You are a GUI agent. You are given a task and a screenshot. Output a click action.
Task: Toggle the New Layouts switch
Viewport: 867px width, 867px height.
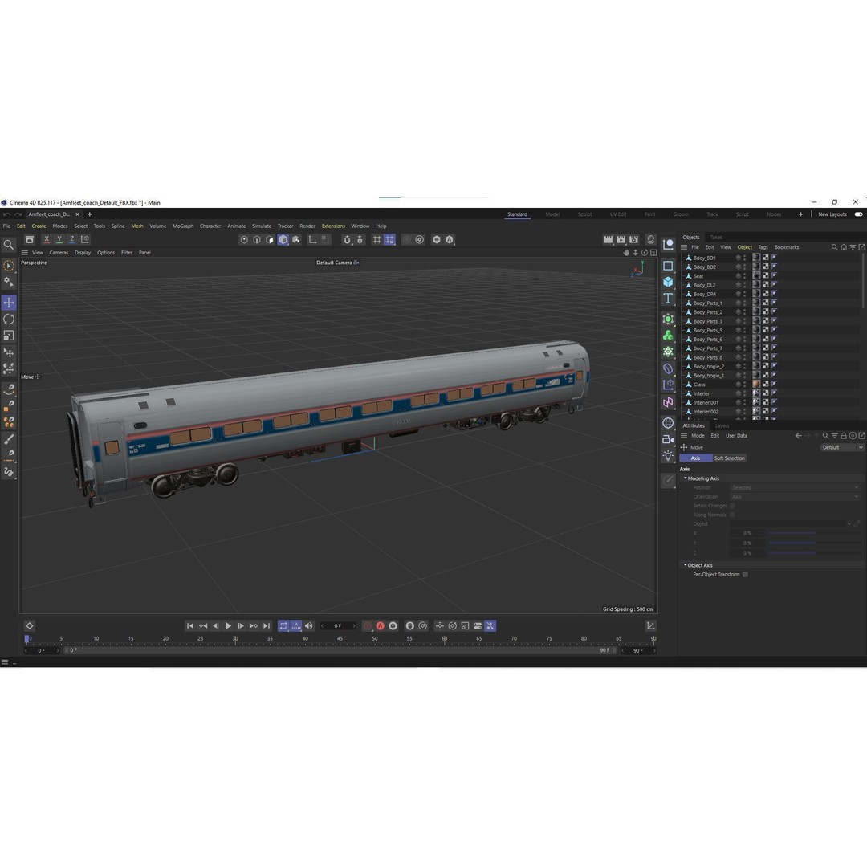(x=859, y=214)
